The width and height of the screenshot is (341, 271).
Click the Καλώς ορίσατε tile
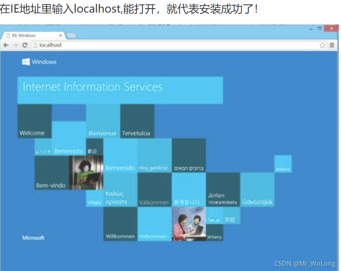[x=120, y=190]
